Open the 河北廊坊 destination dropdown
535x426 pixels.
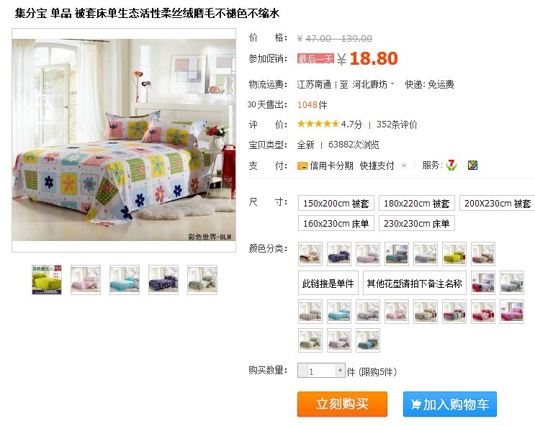(x=373, y=84)
